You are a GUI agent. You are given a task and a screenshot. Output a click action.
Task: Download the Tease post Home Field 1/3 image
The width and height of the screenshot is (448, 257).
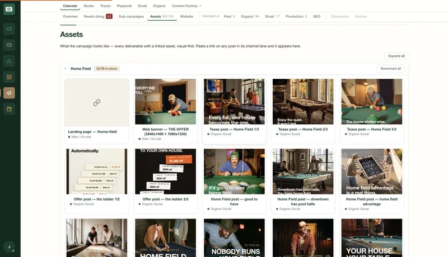(x=260, y=84)
